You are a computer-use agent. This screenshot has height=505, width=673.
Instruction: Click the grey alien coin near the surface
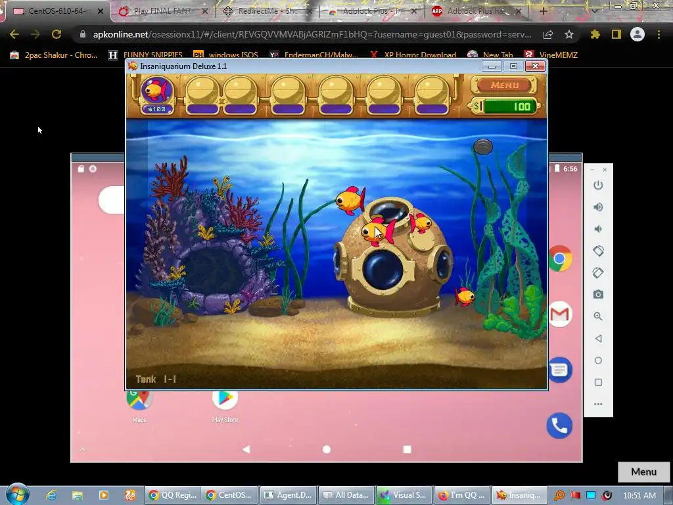(483, 147)
